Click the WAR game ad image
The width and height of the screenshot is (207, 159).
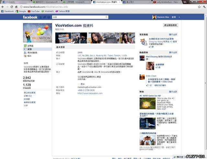pos(147,103)
